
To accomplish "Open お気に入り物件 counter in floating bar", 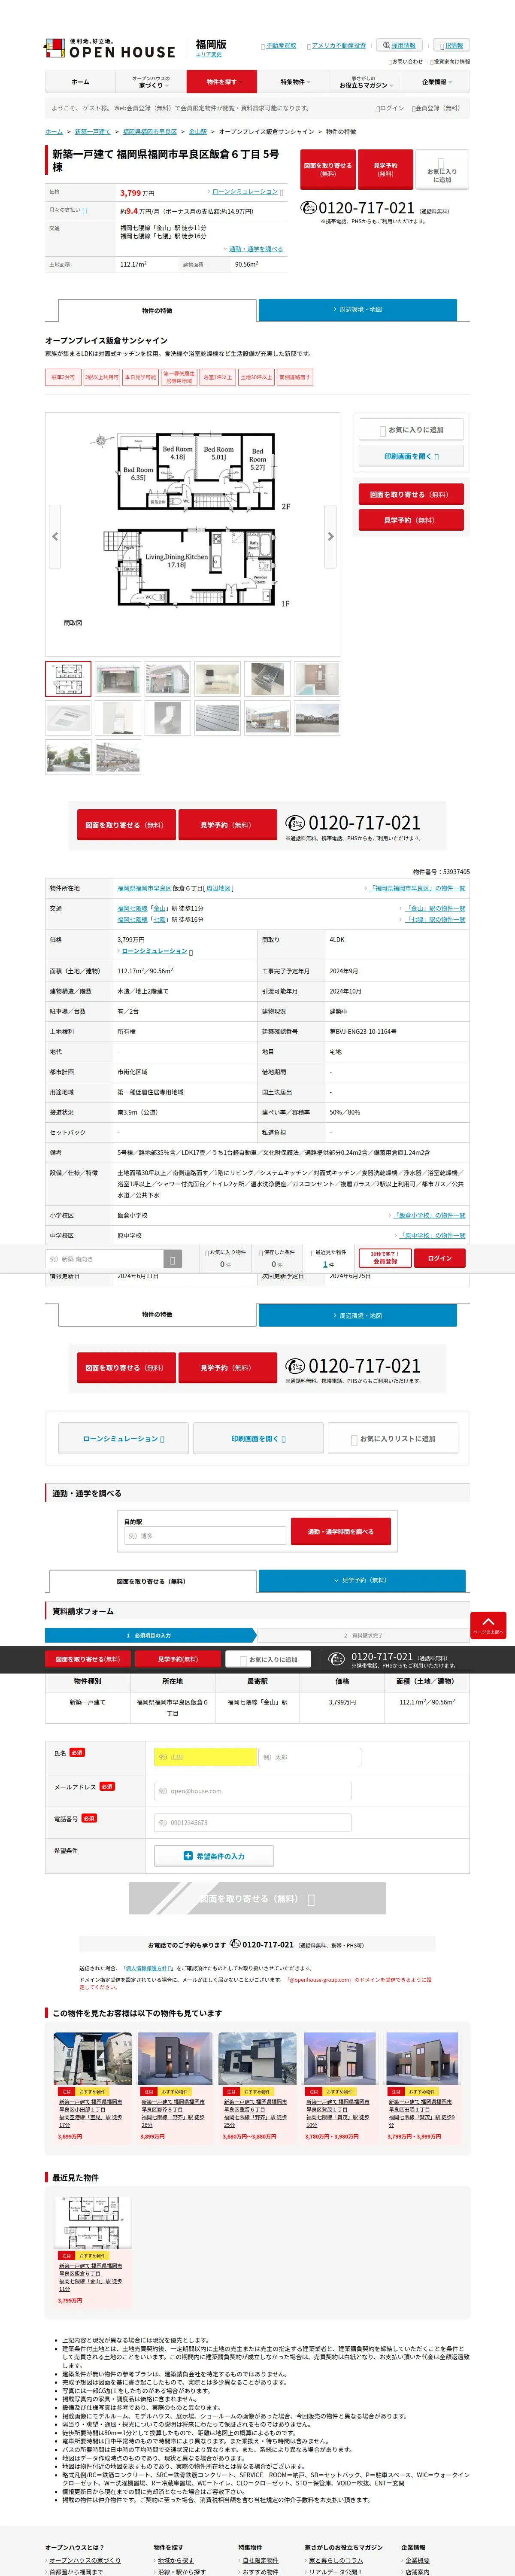I will tap(226, 1259).
